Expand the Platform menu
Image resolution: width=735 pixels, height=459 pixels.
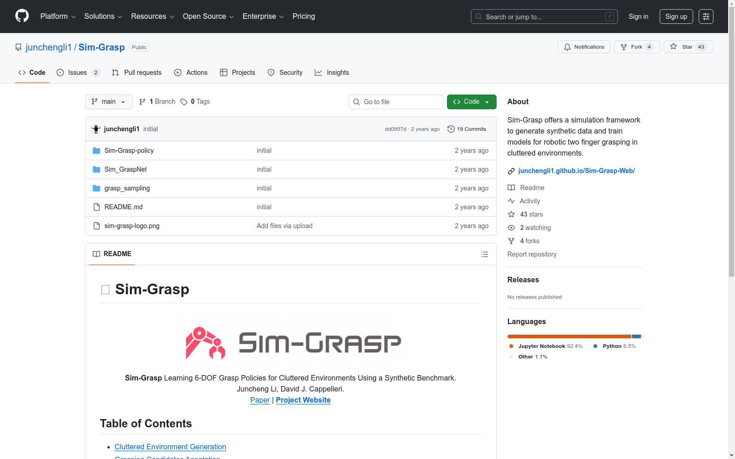point(58,17)
